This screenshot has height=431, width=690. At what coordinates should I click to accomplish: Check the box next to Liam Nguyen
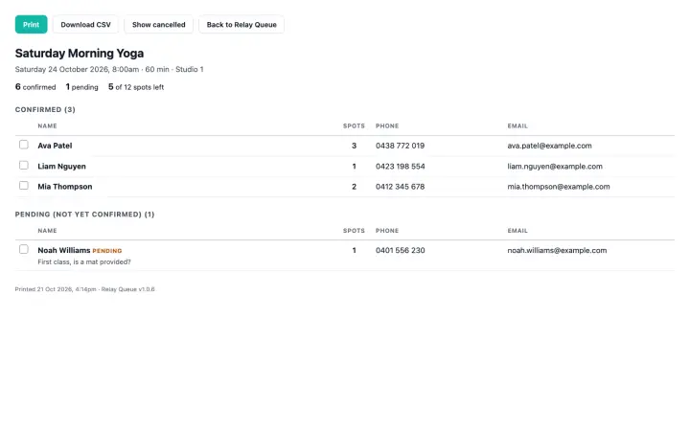tap(24, 166)
